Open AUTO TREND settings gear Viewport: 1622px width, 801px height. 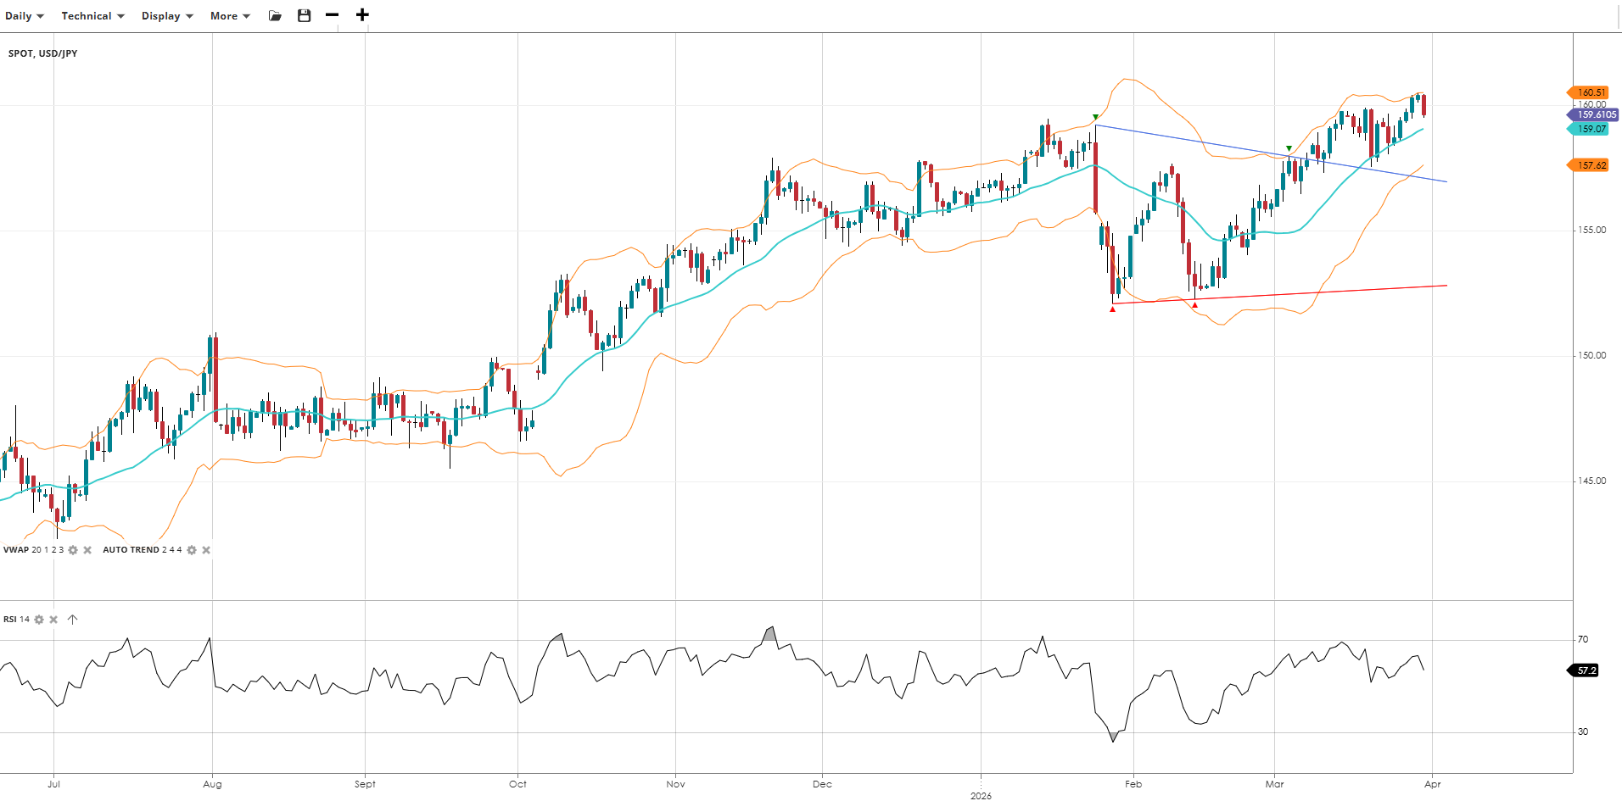(192, 550)
